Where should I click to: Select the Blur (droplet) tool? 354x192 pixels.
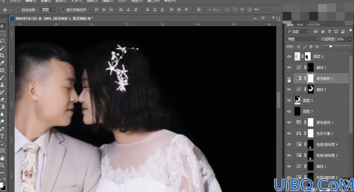(x=2, y=114)
